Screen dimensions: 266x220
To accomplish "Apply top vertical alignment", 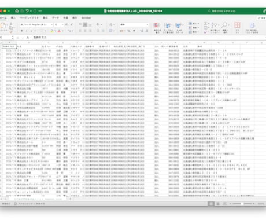I will tap(80, 25).
